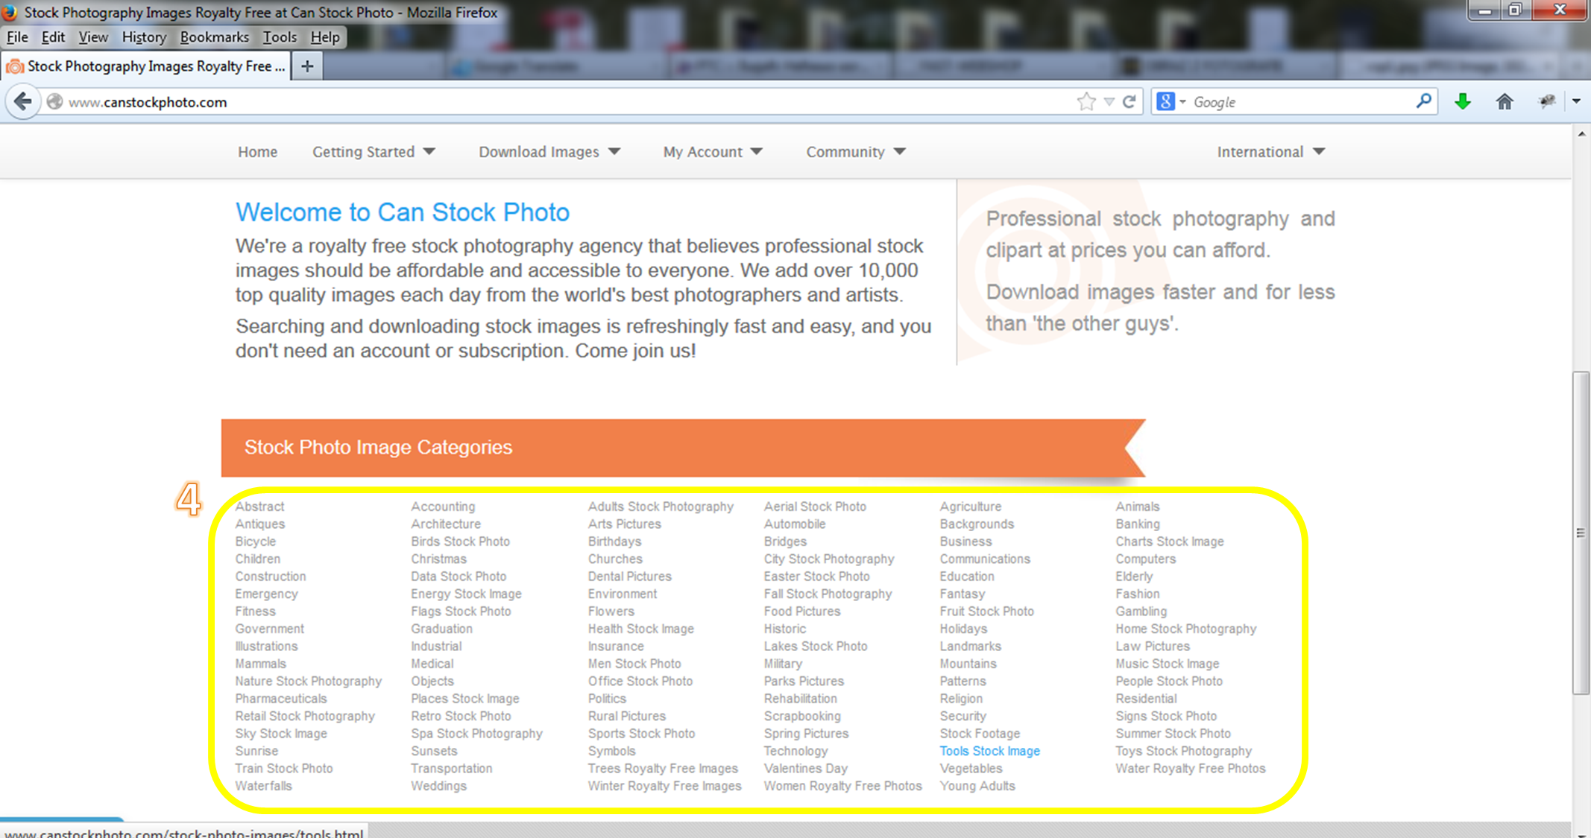Image resolution: width=1591 pixels, height=838 pixels.
Task: Open the Christmas category link
Action: click(438, 559)
